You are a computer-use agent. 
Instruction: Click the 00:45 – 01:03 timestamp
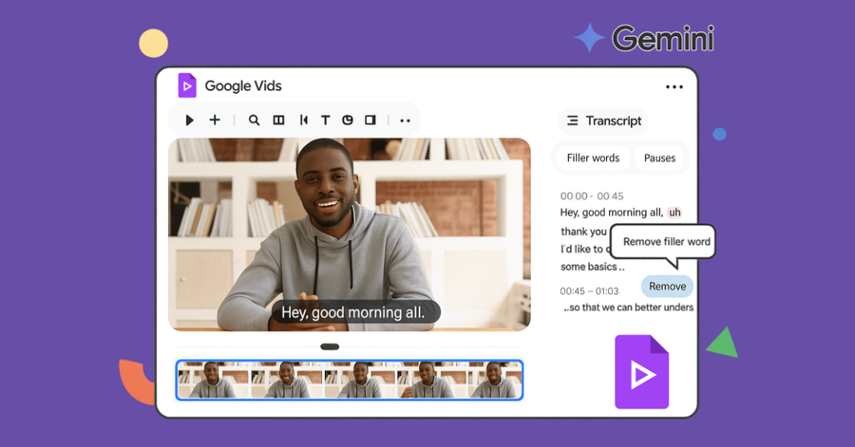589,291
